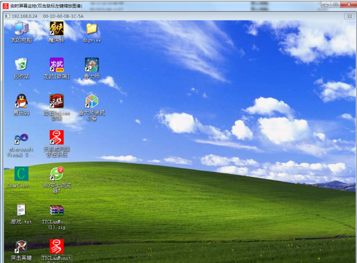
Task: Select the 360安全浏览器7 shortcut
Action: click(x=57, y=180)
